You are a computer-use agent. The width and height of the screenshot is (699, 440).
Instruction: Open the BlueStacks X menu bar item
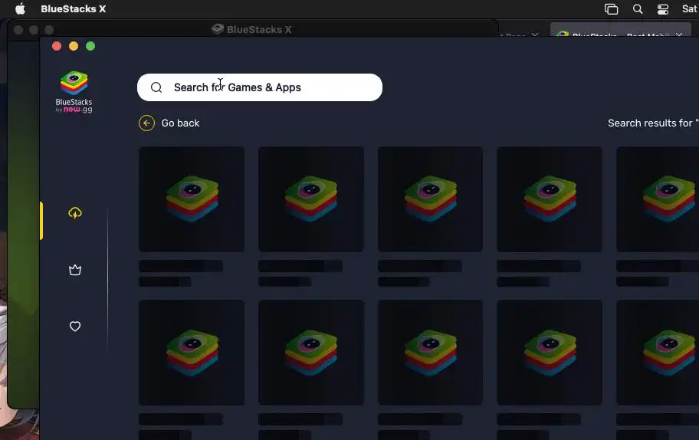73,8
